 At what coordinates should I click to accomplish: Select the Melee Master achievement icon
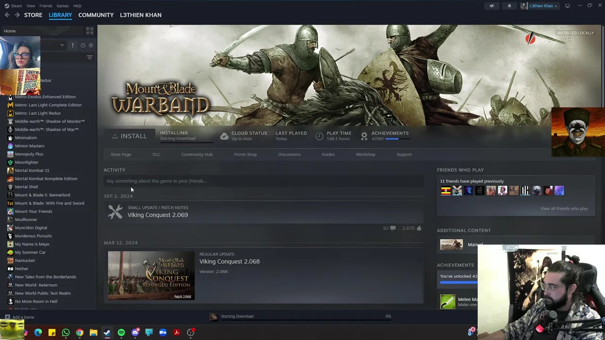tap(448, 301)
